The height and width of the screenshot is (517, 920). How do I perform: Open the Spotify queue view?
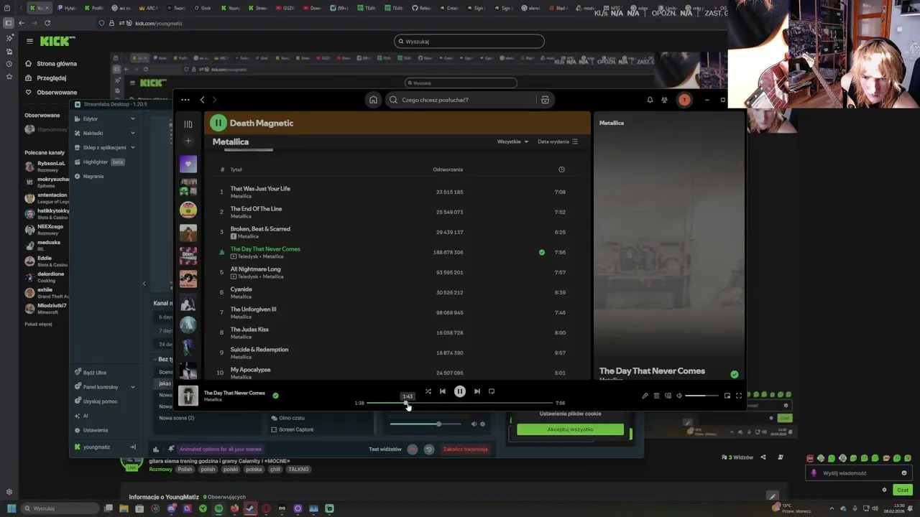click(656, 396)
